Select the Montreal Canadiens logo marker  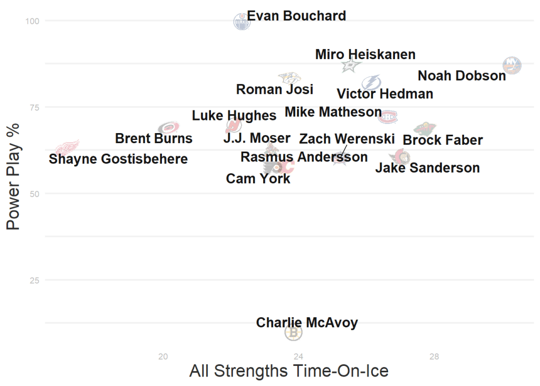point(388,117)
